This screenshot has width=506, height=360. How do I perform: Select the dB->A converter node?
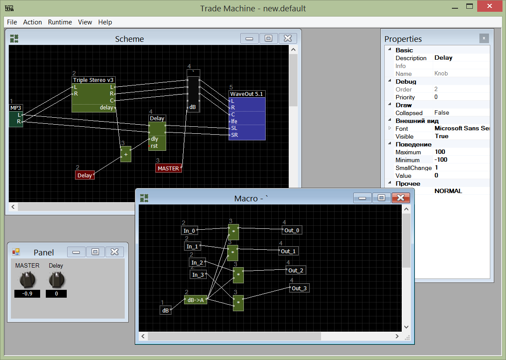coord(196,300)
